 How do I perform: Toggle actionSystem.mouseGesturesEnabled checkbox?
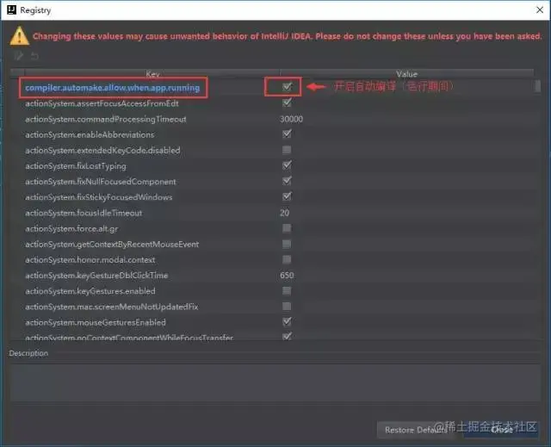(x=287, y=321)
